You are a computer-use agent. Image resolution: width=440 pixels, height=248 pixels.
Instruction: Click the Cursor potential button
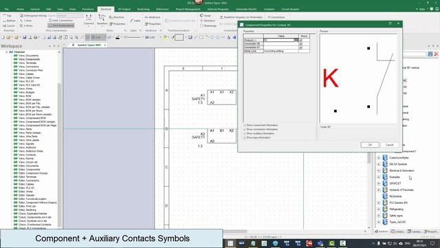click(x=9, y=25)
